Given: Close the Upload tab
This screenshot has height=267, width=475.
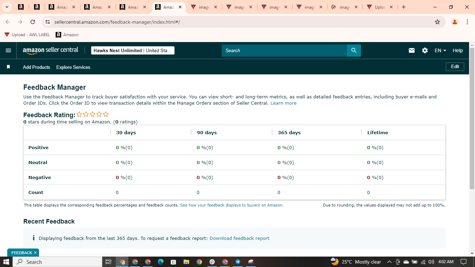Looking at the screenshot, I should (x=391, y=7).
